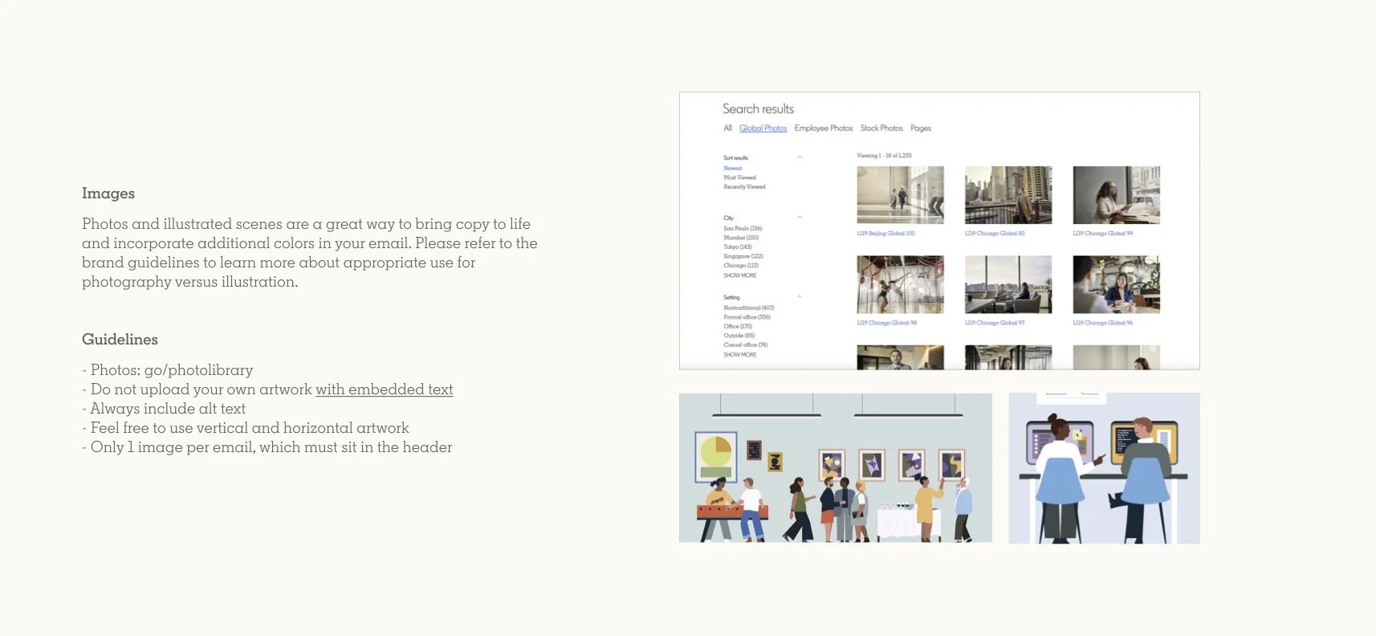The image size is (1376, 636).
Task: Click the art gallery illustration
Action: point(836,468)
